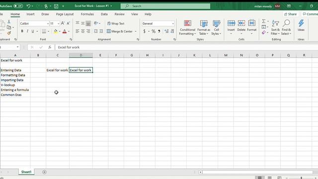318x179 pixels.
Task: Click the horizontal scrollbar track
Action: (257, 173)
